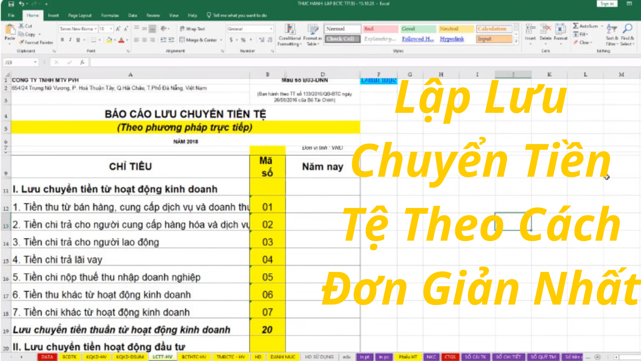The height and width of the screenshot is (361, 641).
Task: Apply the Check Cell style
Action: click(x=342, y=39)
